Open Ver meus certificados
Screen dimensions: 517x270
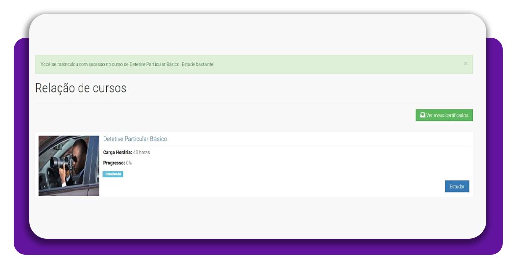click(444, 115)
